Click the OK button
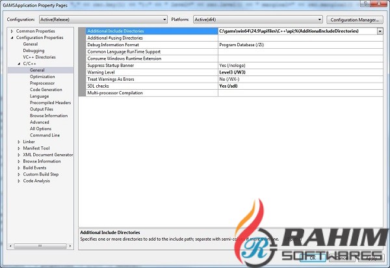Image resolution: width=390 pixels, height=268 pixels. [313, 258]
